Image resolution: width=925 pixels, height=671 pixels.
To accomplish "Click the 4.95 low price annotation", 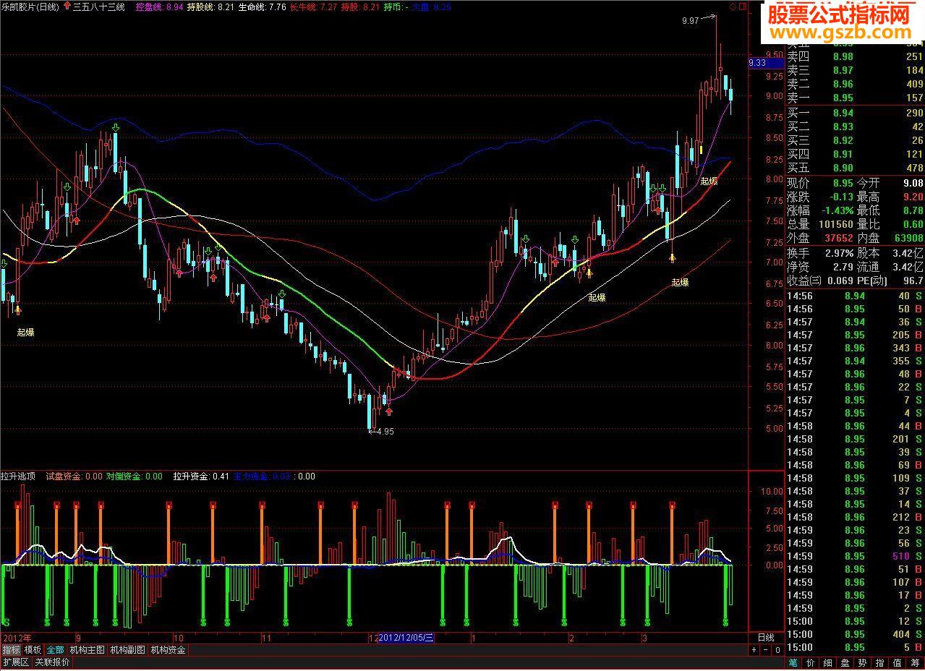I will click(384, 432).
